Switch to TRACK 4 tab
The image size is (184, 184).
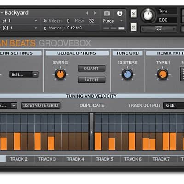[x=75, y=159]
